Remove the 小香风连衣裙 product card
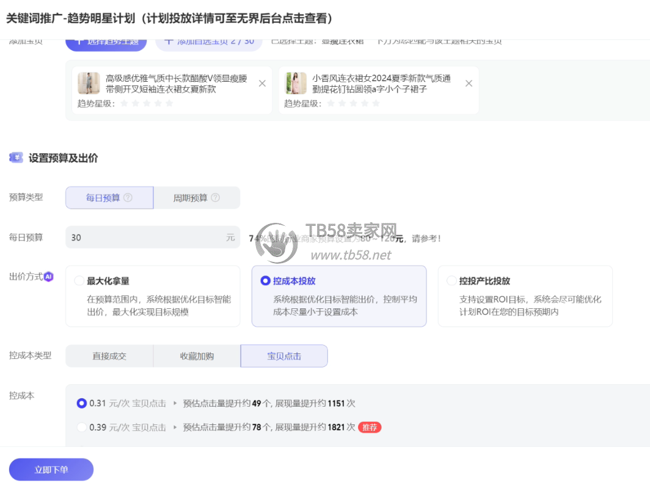Image resolution: width=650 pixels, height=486 pixels. [469, 84]
